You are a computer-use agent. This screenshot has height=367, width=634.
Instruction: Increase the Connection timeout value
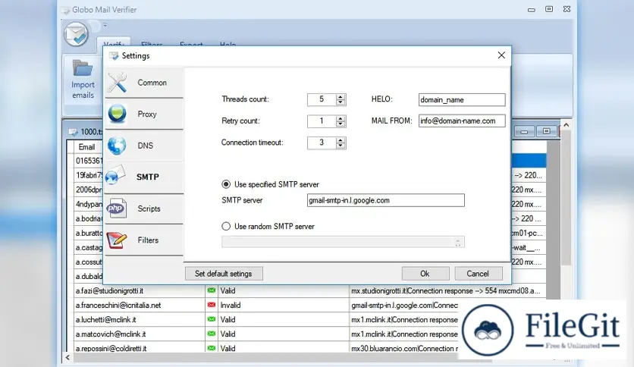point(341,140)
